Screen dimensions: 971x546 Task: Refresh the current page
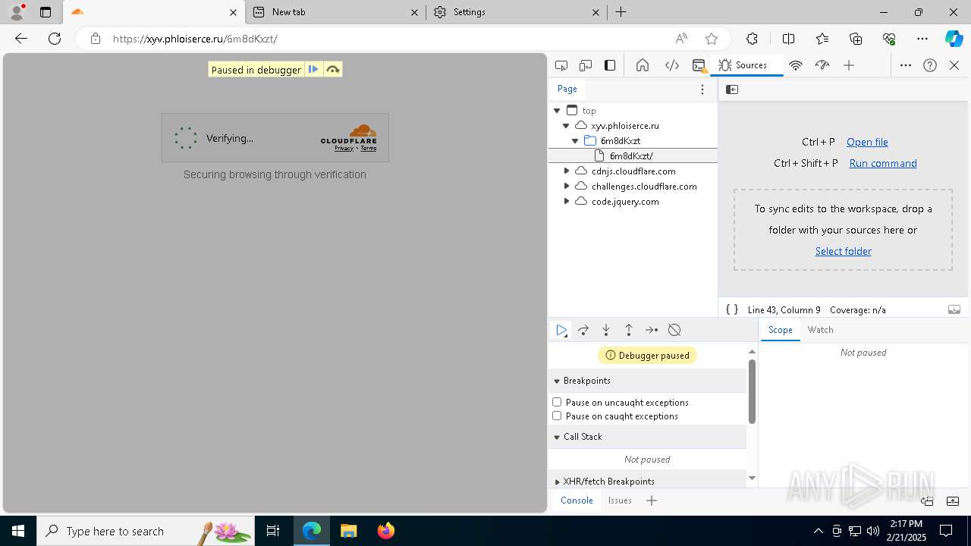[x=55, y=39]
